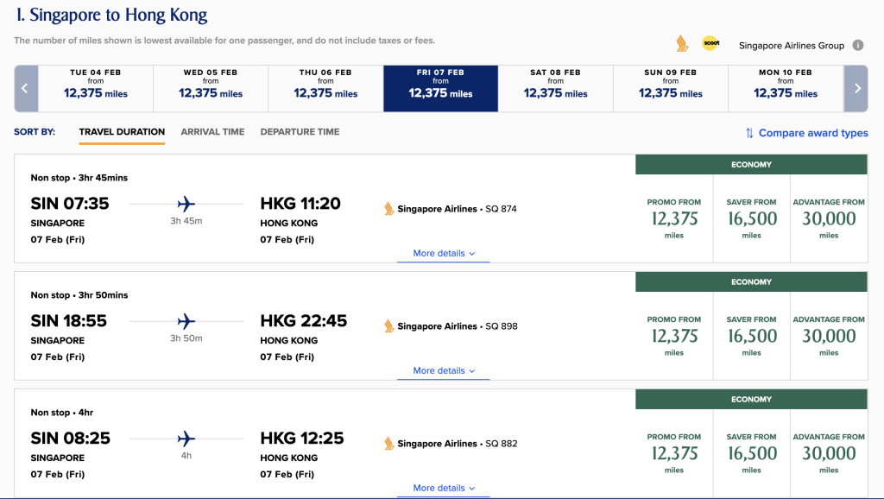This screenshot has height=499, width=884.
Task: Sort flights by Travel Duration
Action: [122, 132]
